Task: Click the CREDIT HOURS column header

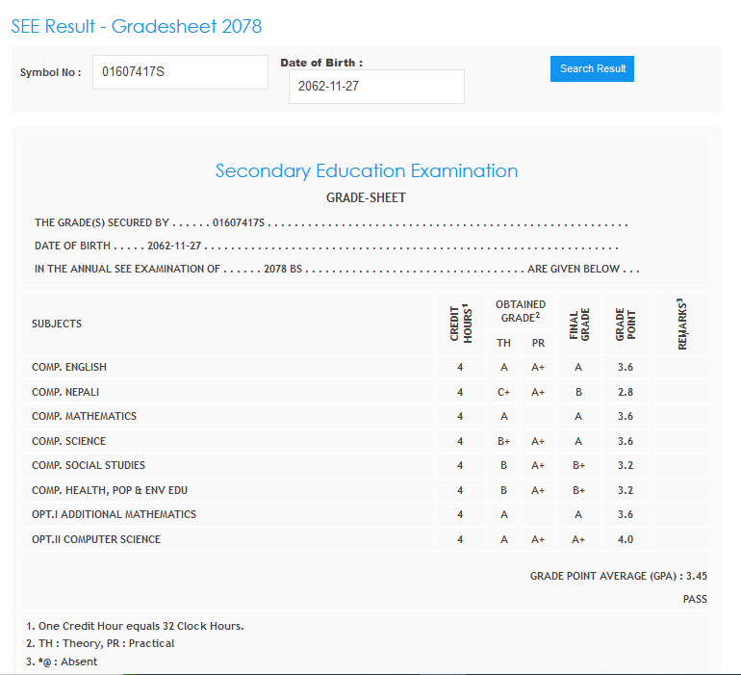Action: [x=460, y=324]
